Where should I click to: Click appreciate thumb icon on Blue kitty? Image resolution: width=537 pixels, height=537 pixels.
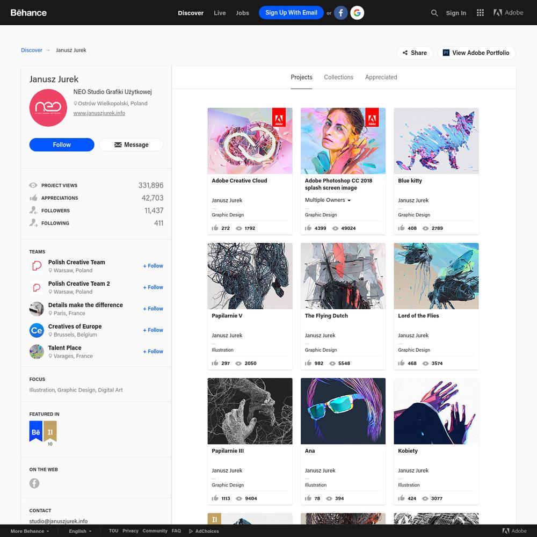click(x=401, y=228)
